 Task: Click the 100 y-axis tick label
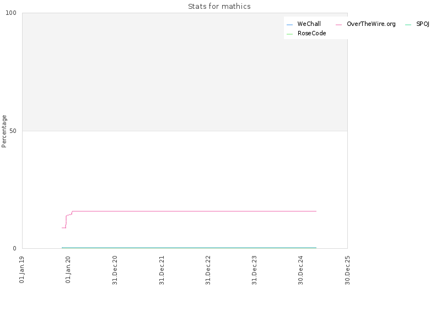pyautogui.click(x=11, y=13)
